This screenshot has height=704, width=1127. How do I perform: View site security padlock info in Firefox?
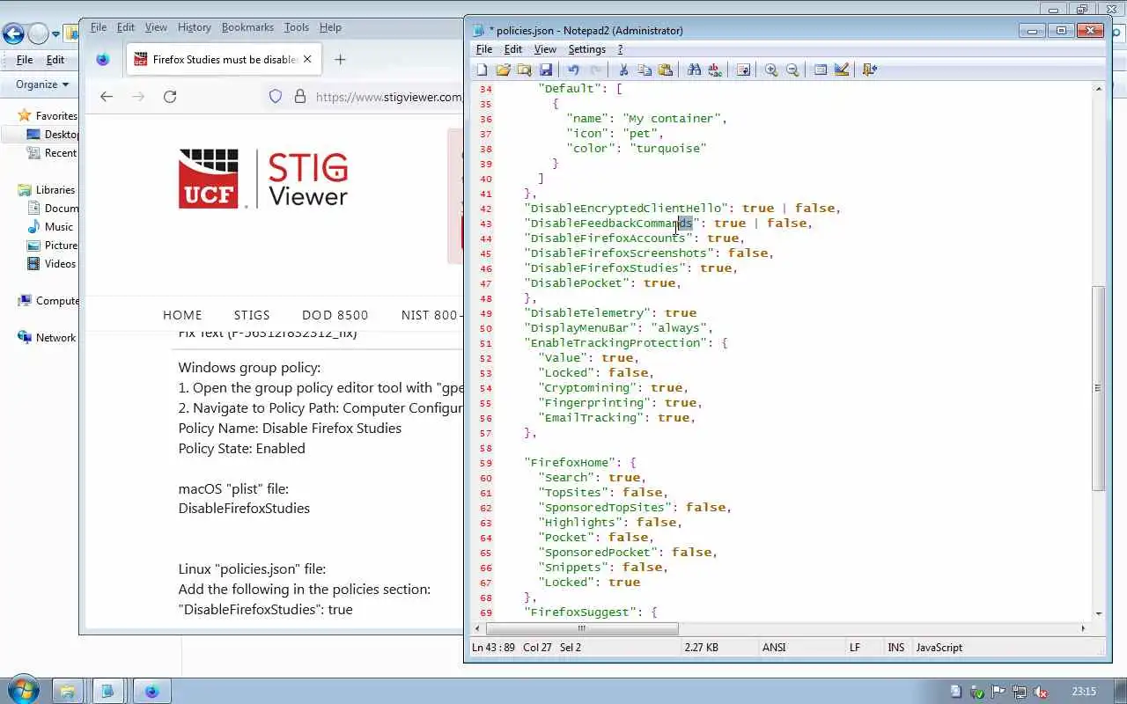tap(299, 97)
